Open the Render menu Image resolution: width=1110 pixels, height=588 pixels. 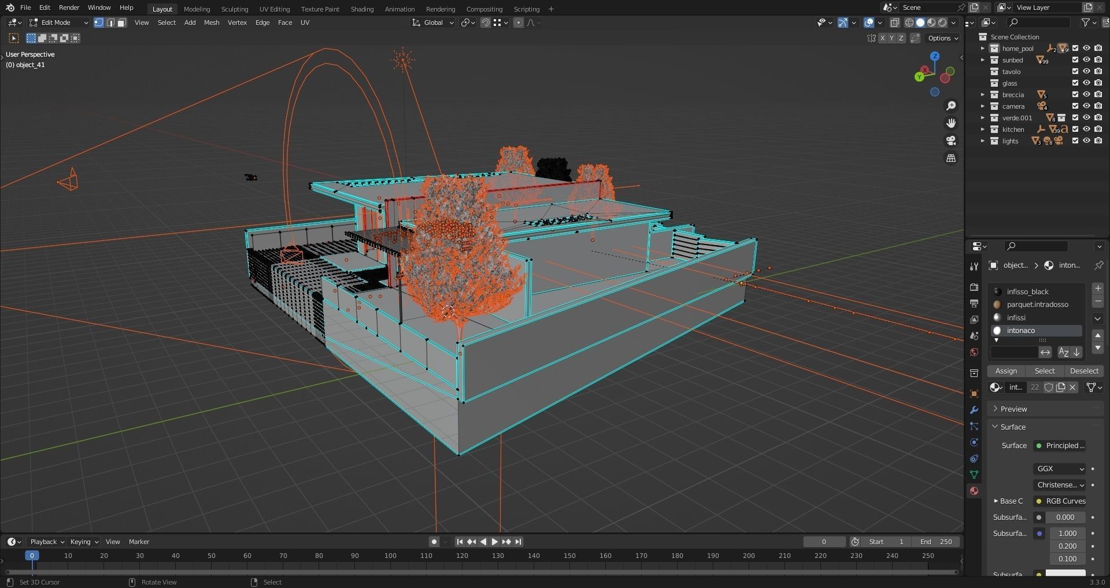[x=69, y=8]
